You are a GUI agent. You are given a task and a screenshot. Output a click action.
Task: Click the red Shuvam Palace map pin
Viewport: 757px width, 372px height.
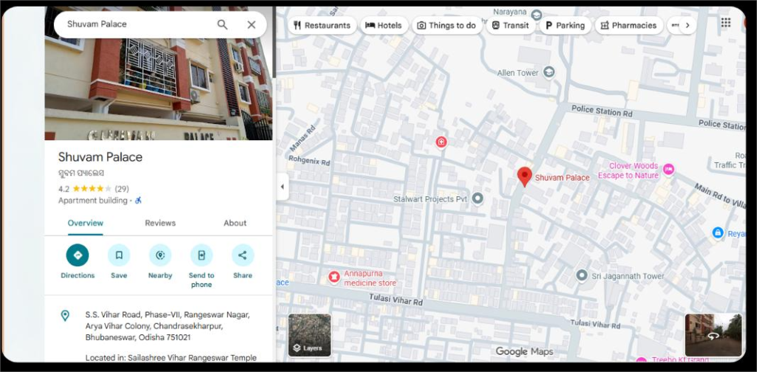(x=524, y=176)
